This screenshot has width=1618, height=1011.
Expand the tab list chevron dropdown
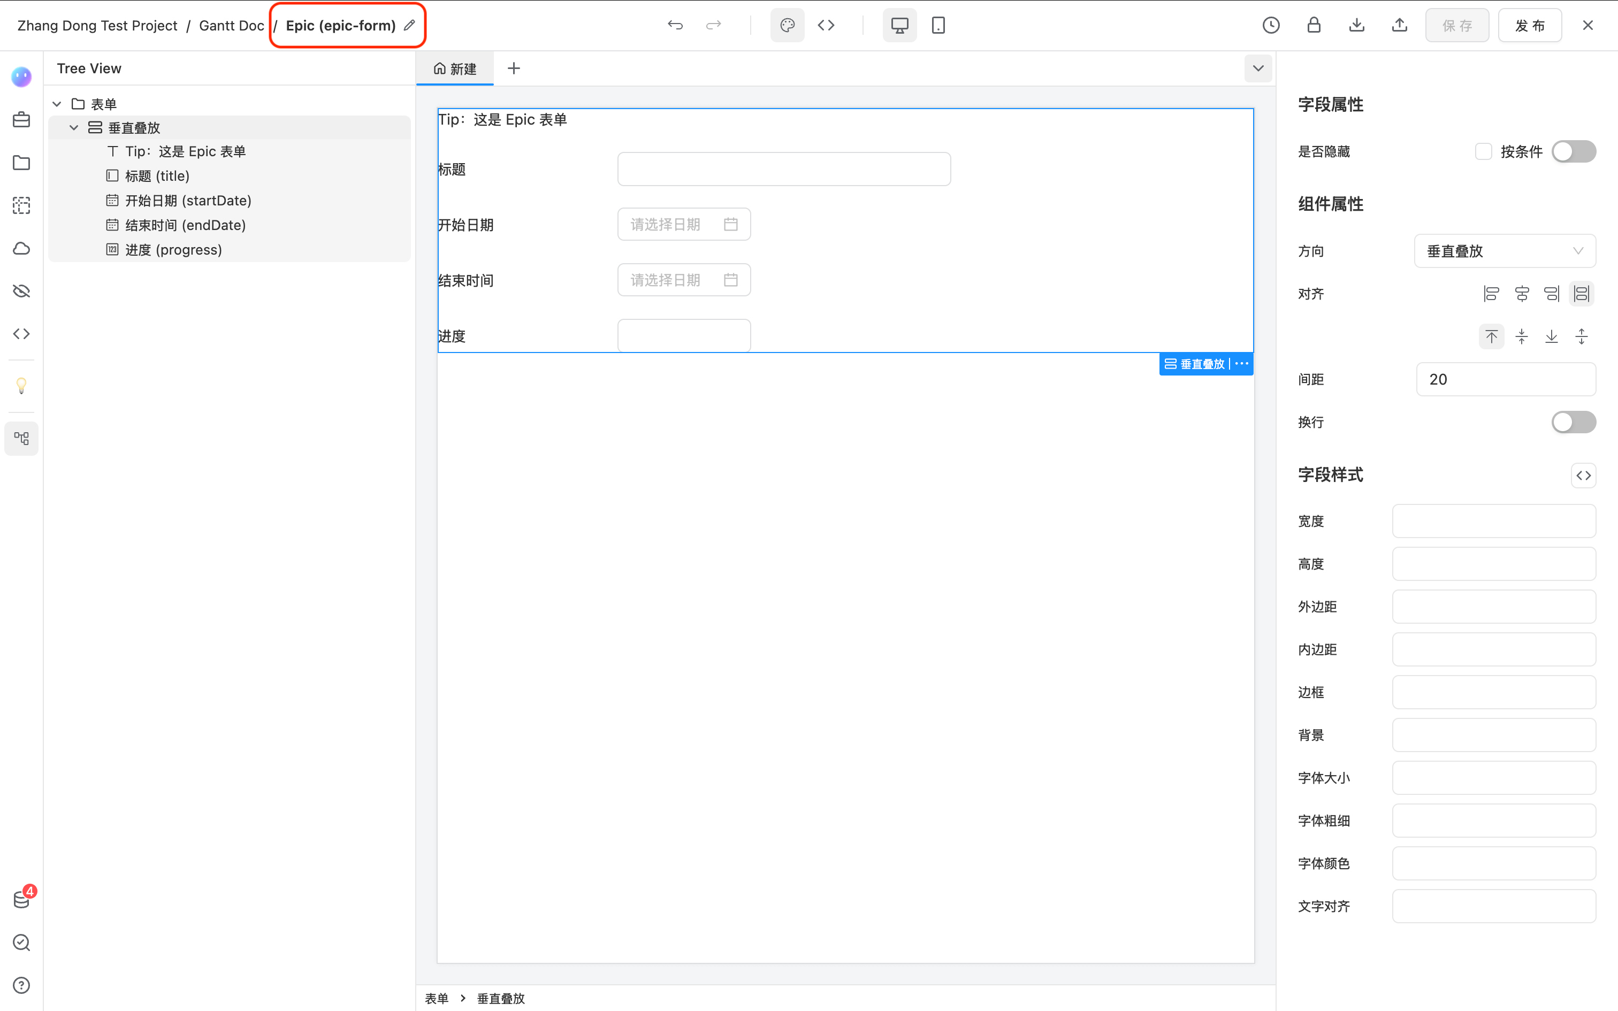pyautogui.click(x=1257, y=68)
